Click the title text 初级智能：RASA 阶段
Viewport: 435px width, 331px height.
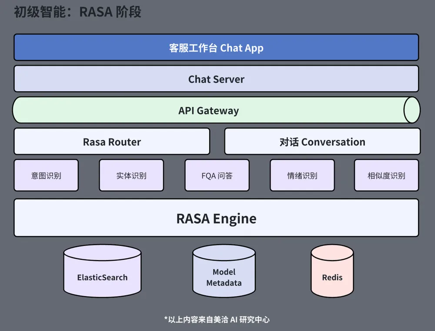tap(78, 12)
